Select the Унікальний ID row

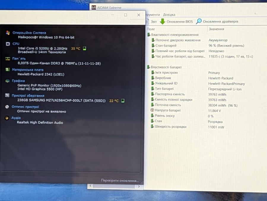click(x=198, y=83)
